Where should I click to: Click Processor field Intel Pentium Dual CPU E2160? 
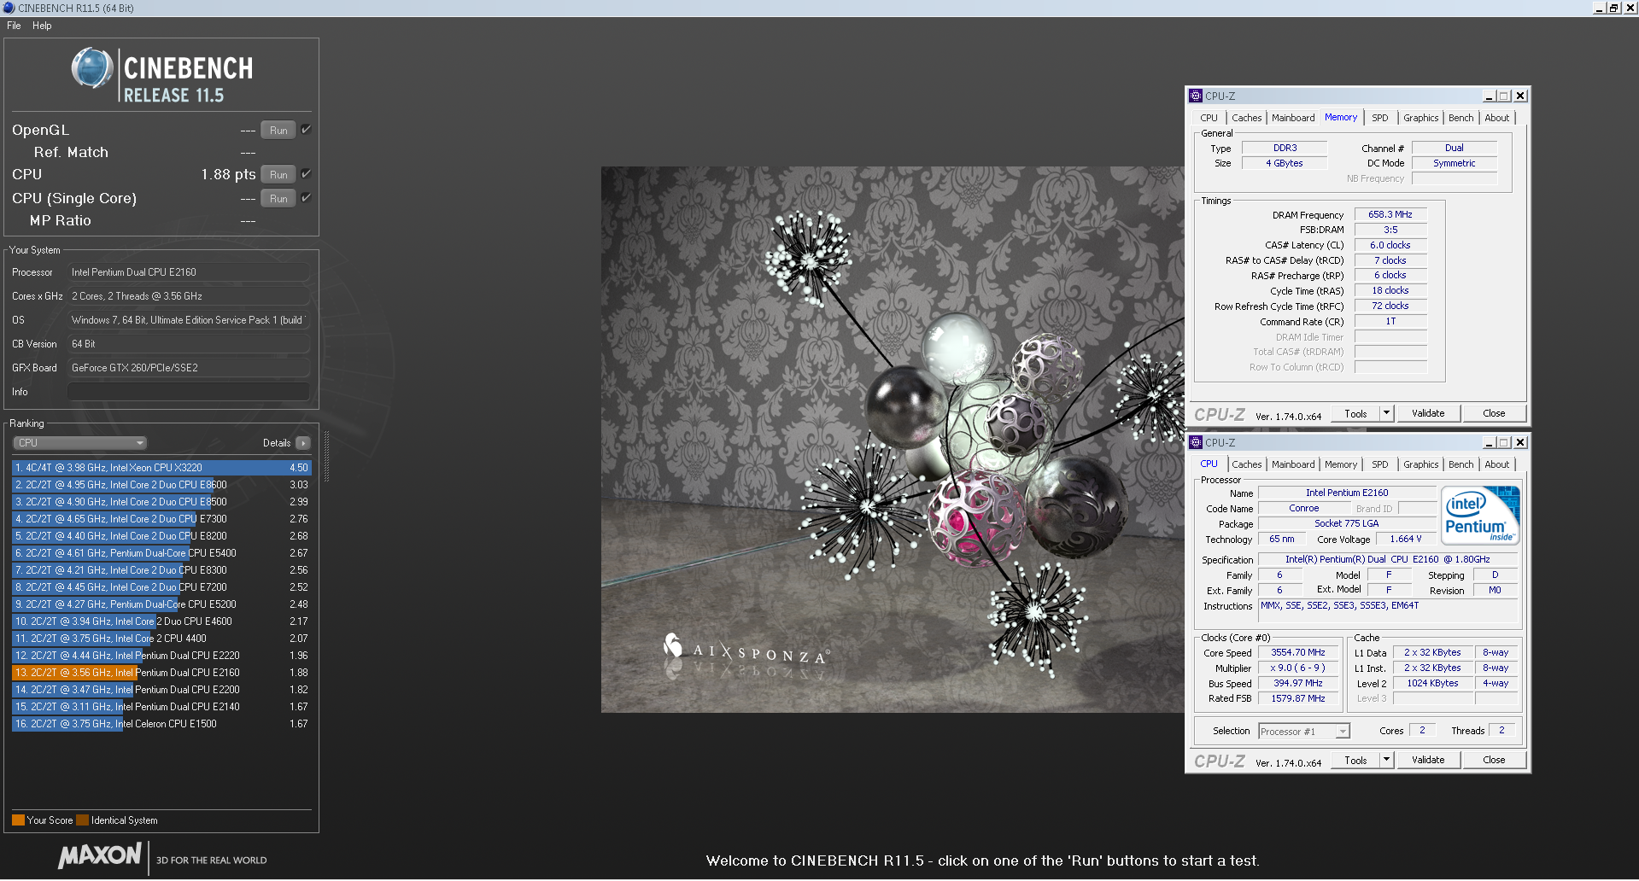(188, 272)
